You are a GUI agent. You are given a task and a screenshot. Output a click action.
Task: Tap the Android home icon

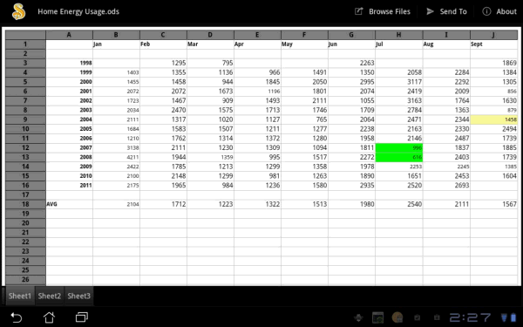tap(49, 317)
